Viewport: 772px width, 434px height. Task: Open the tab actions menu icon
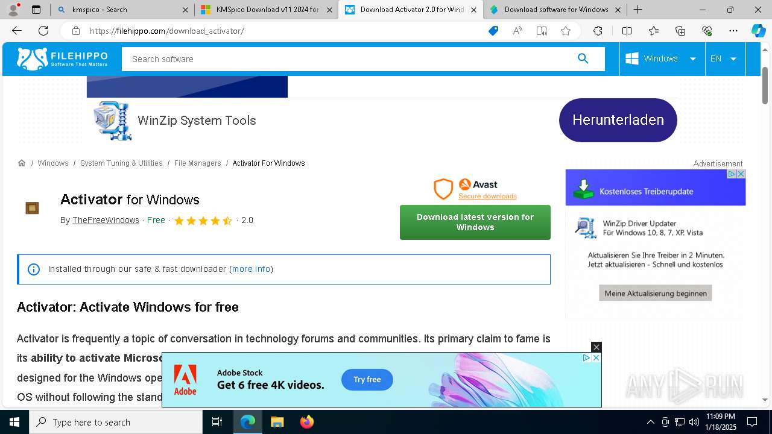(36, 10)
